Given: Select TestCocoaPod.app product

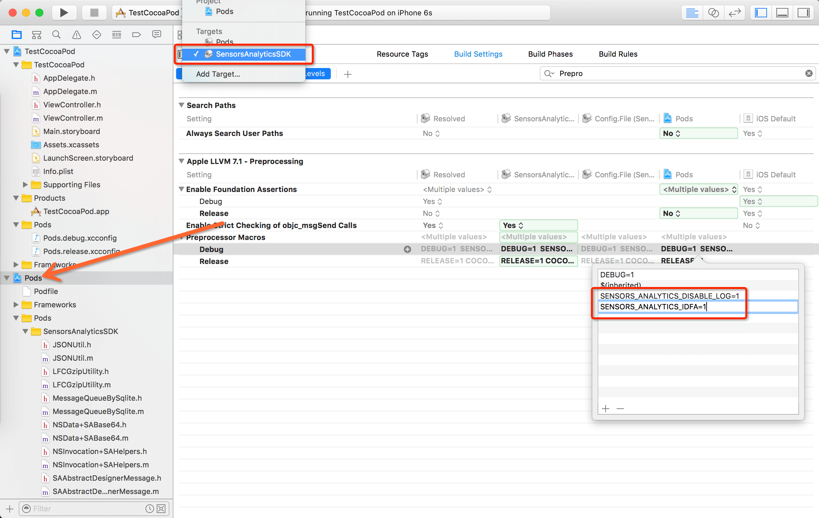Looking at the screenshot, I should coord(76,211).
